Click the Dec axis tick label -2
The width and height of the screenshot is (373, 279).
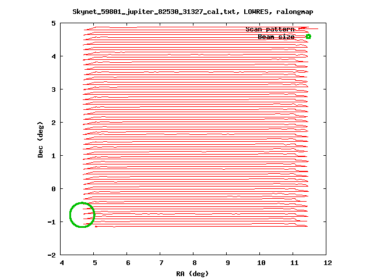tap(52, 255)
